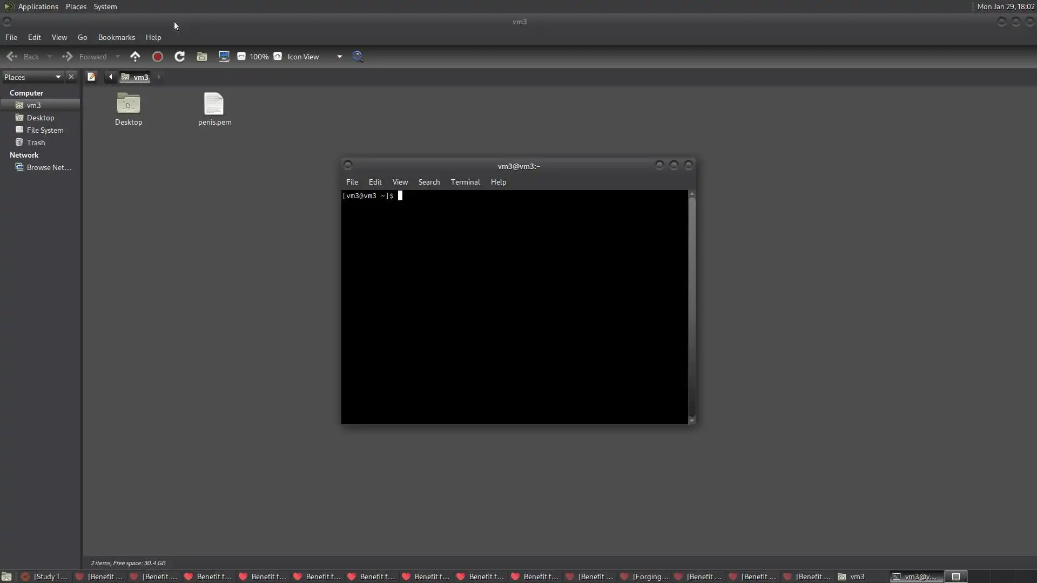
Task: Open Forward history dropdown arrow
Action: pyautogui.click(x=117, y=56)
